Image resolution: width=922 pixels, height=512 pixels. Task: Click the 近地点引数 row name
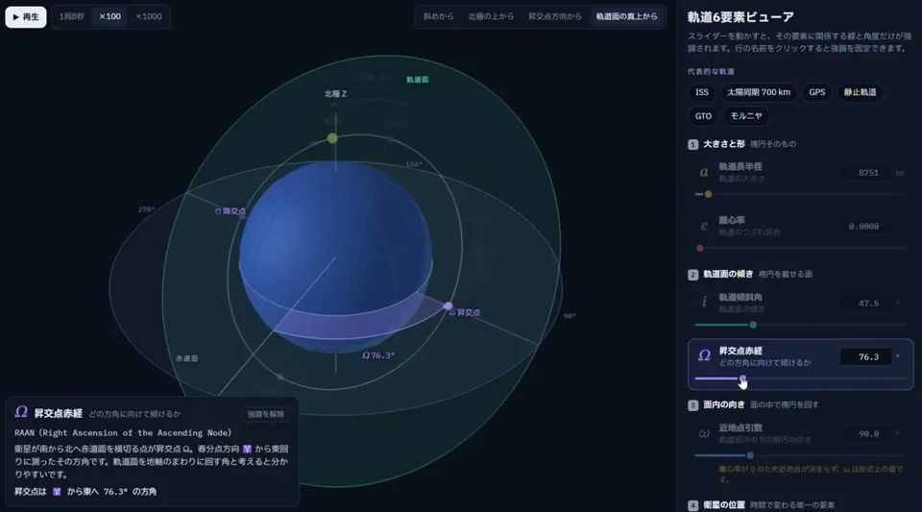740,427
